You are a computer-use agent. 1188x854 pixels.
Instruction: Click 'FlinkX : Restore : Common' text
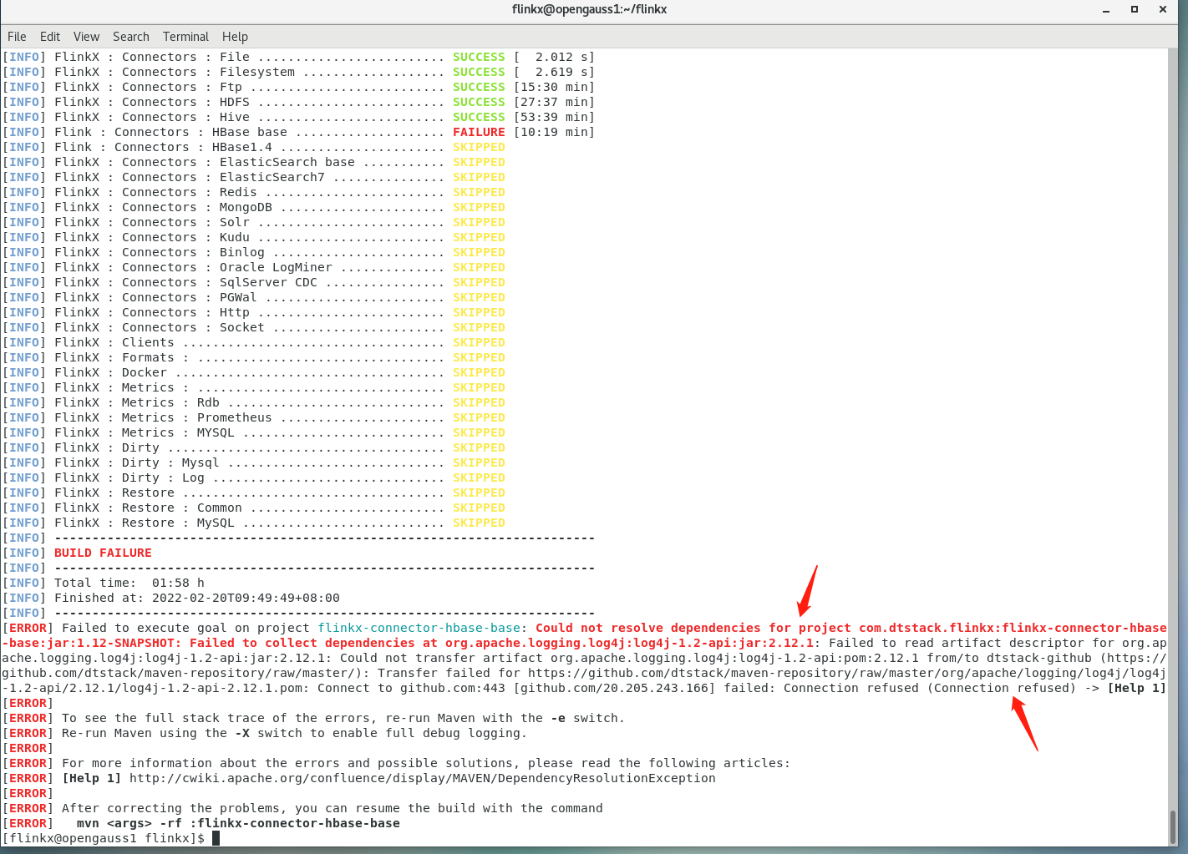pyautogui.click(x=148, y=508)
